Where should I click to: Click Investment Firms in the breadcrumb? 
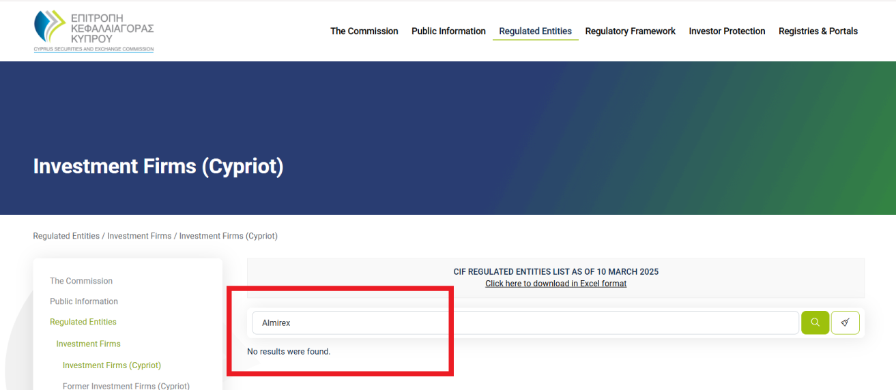tap(139, 236)
